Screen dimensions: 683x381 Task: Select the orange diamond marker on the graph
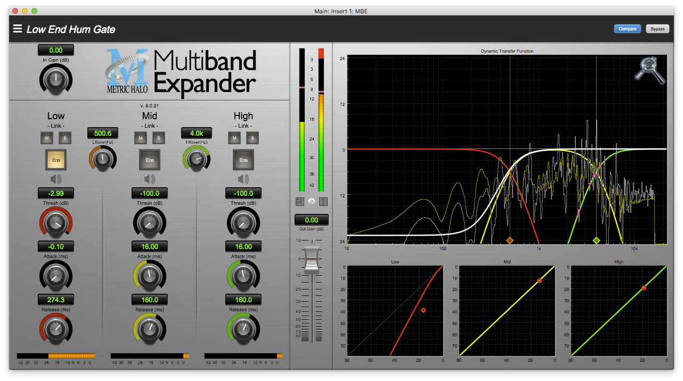(x=509, y=240)
